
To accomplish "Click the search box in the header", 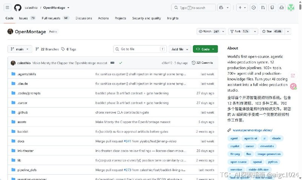I will pyautogui.click(x=193, y=8).
